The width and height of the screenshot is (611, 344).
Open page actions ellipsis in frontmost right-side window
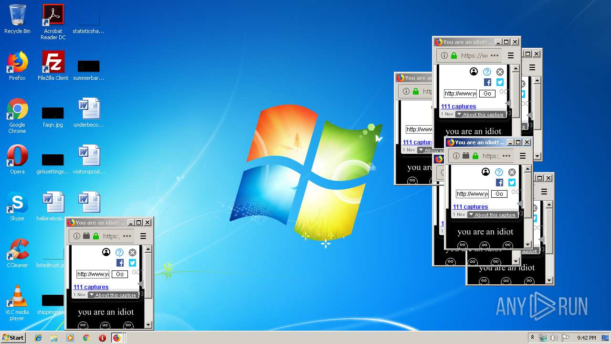(x=506, y=156)
